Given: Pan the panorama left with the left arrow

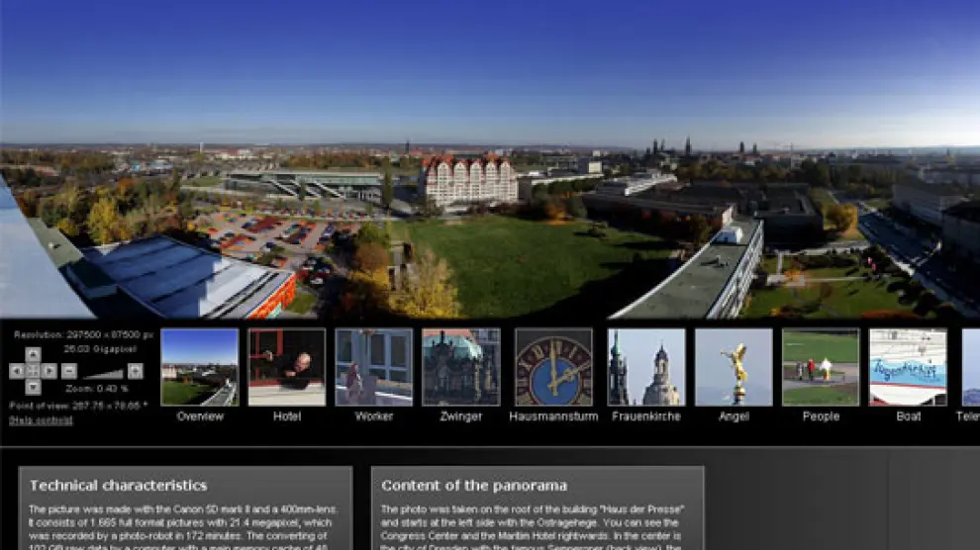Looking at the screenshot, I should (16, 371).
